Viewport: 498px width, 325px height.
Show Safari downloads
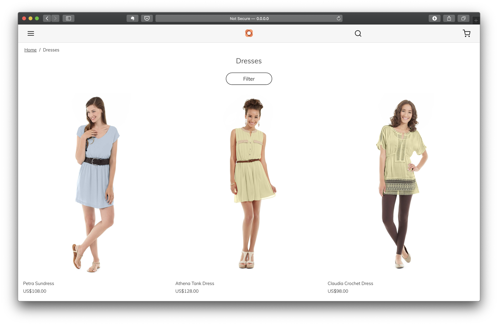[435, 18]
